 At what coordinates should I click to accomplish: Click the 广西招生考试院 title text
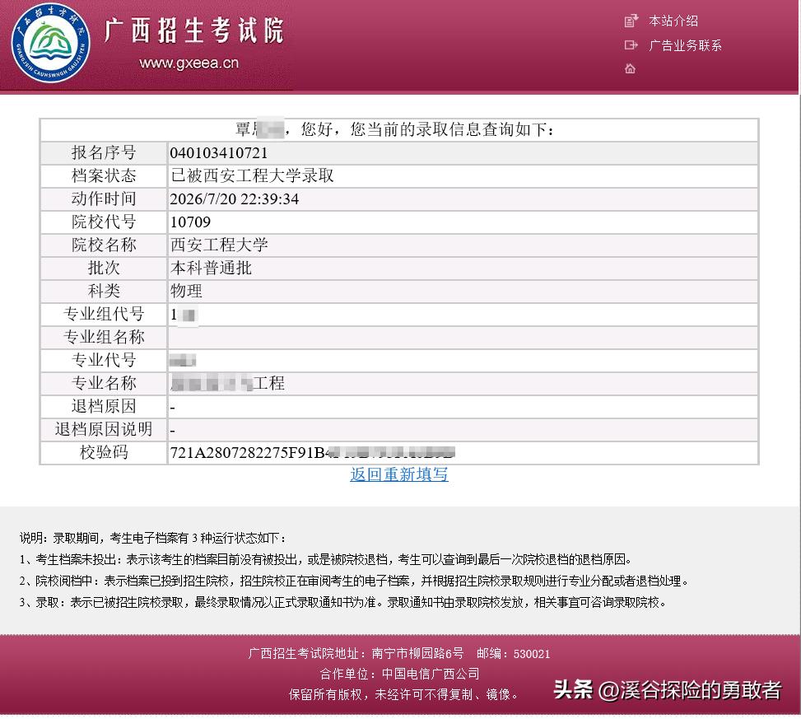coord(194,30)
